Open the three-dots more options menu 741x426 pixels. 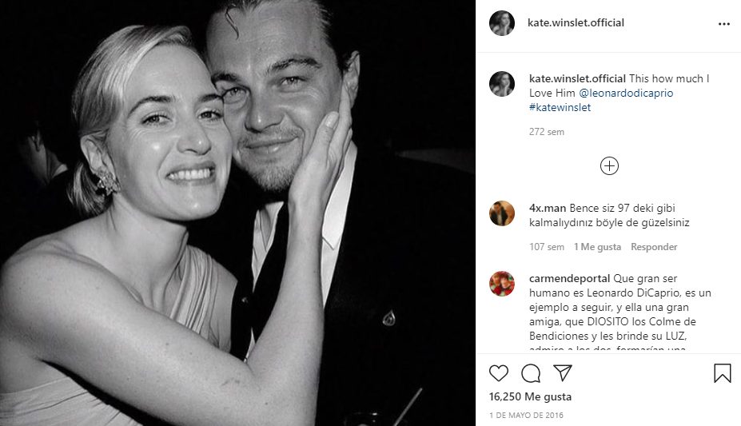point(724,24)
